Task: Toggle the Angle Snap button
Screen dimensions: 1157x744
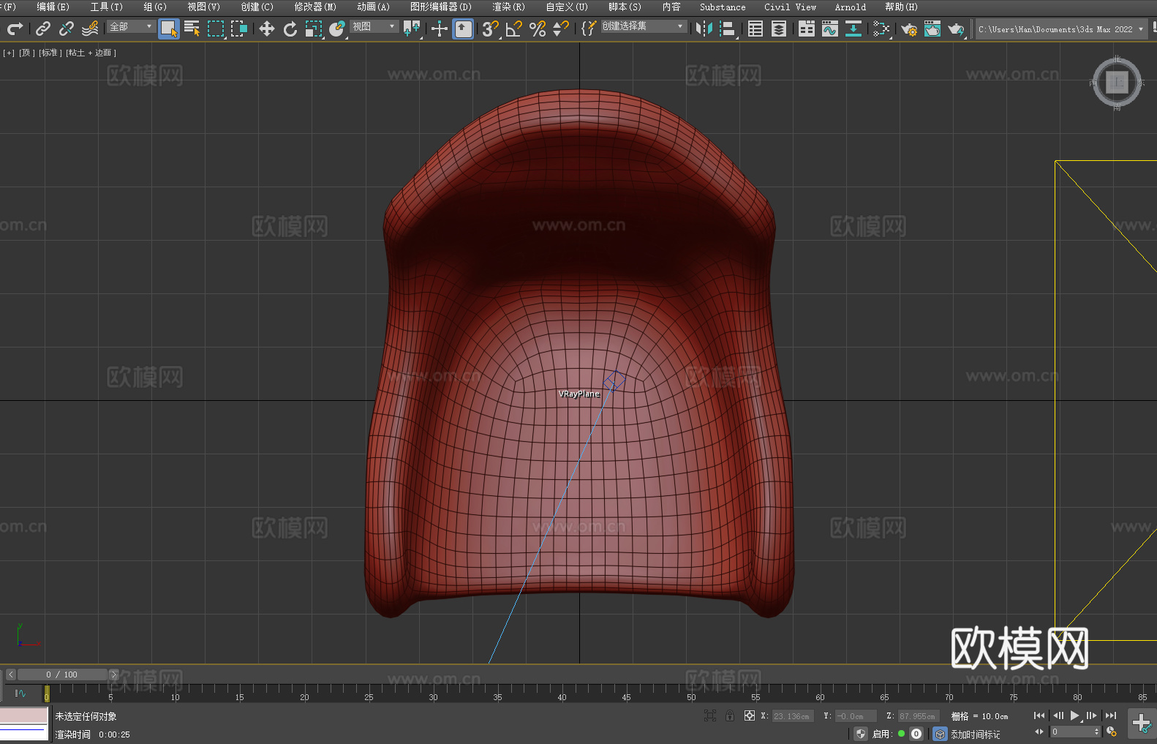Action: tap(513, 29)
